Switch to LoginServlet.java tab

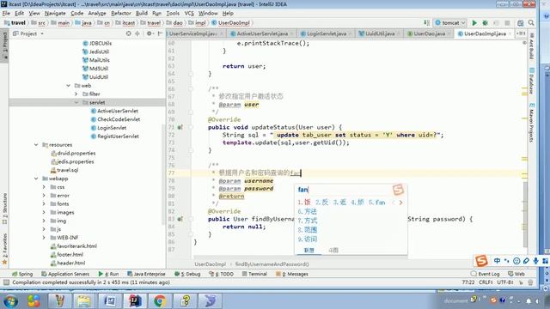pyautogui.click(x=327, y=33)
